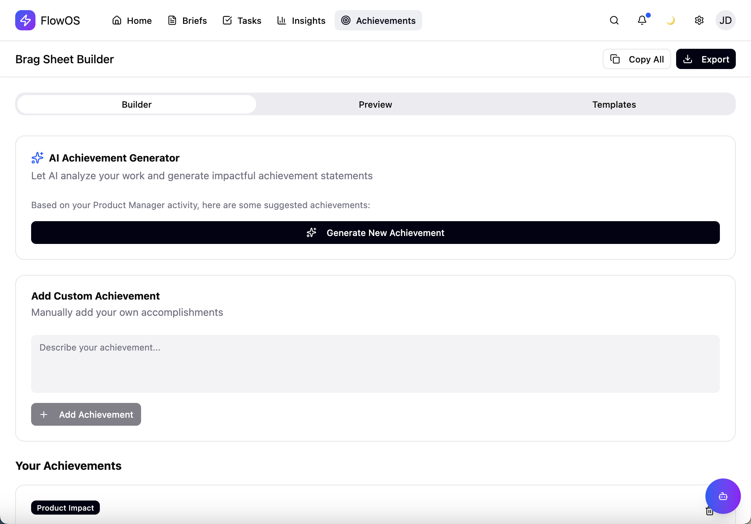Viewport: 751px width, 524px height.
Task: Switch to the Preview tab
Action: point(375,104)
